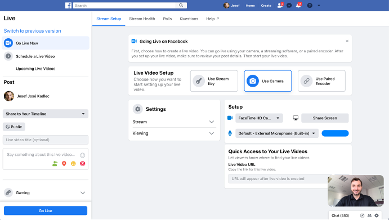Click the Share Screen button

(325, 118)
